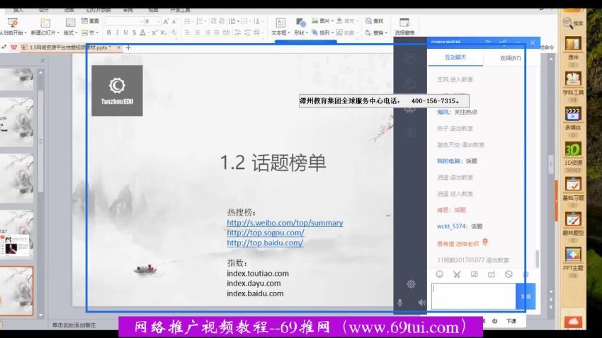
Task: Open the top.sogou.com link
Action: point(266,233)
